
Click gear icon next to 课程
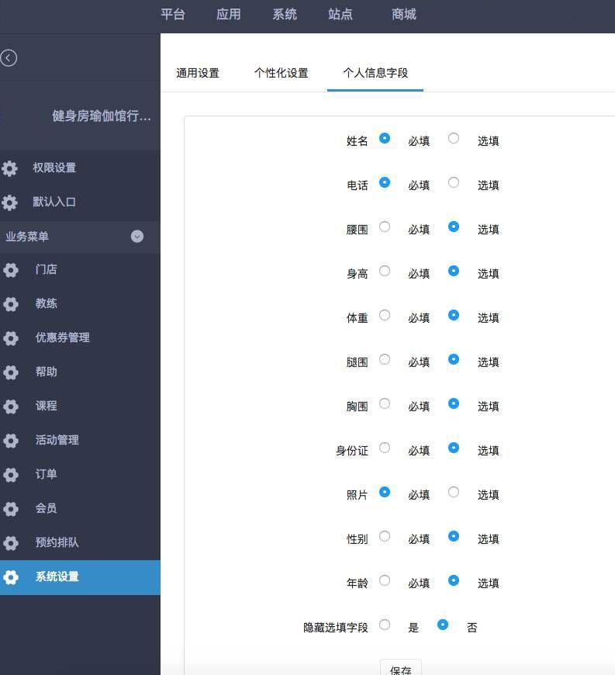[11, 407]
